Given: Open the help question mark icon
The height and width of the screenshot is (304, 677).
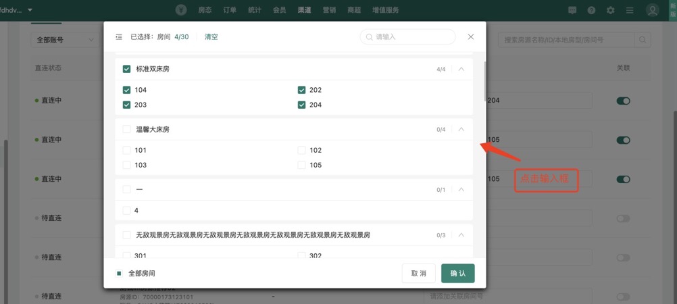Looking at the screenshot, I should (591, 10).
